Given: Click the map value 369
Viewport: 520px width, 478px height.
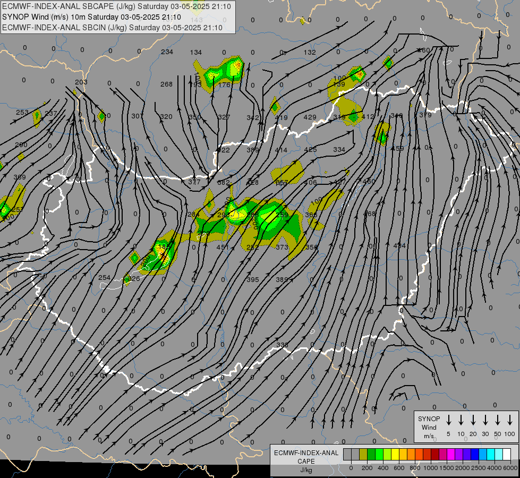Looking at the screenshot, I should [x=20, y=177].
